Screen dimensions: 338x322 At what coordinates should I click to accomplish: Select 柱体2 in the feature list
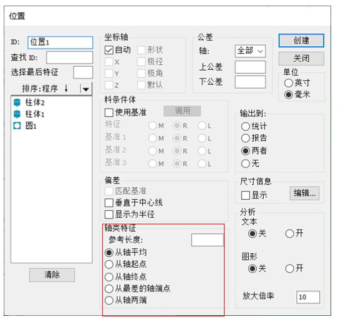[35, 102]
